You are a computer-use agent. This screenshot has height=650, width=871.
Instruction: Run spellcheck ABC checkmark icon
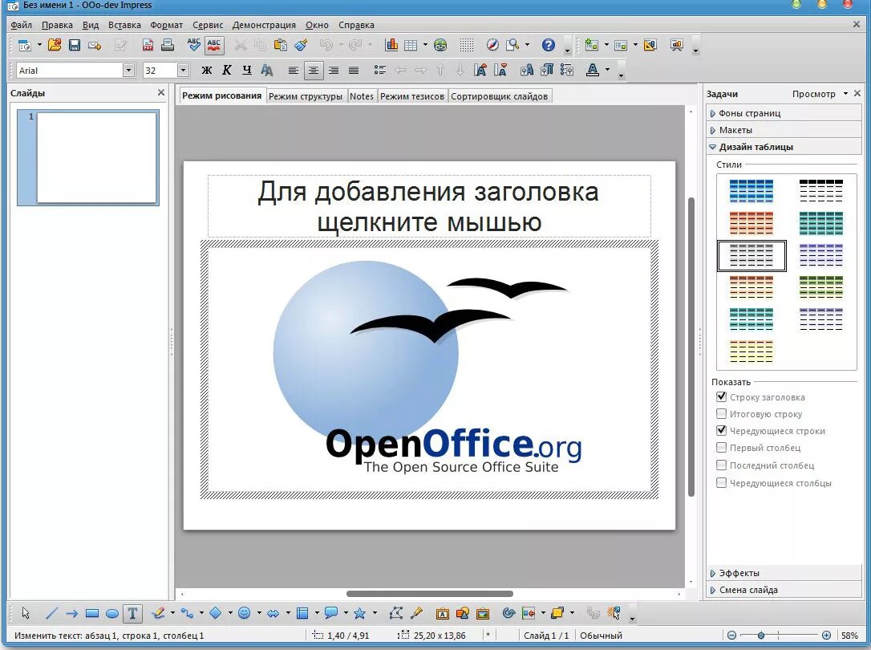194,45
